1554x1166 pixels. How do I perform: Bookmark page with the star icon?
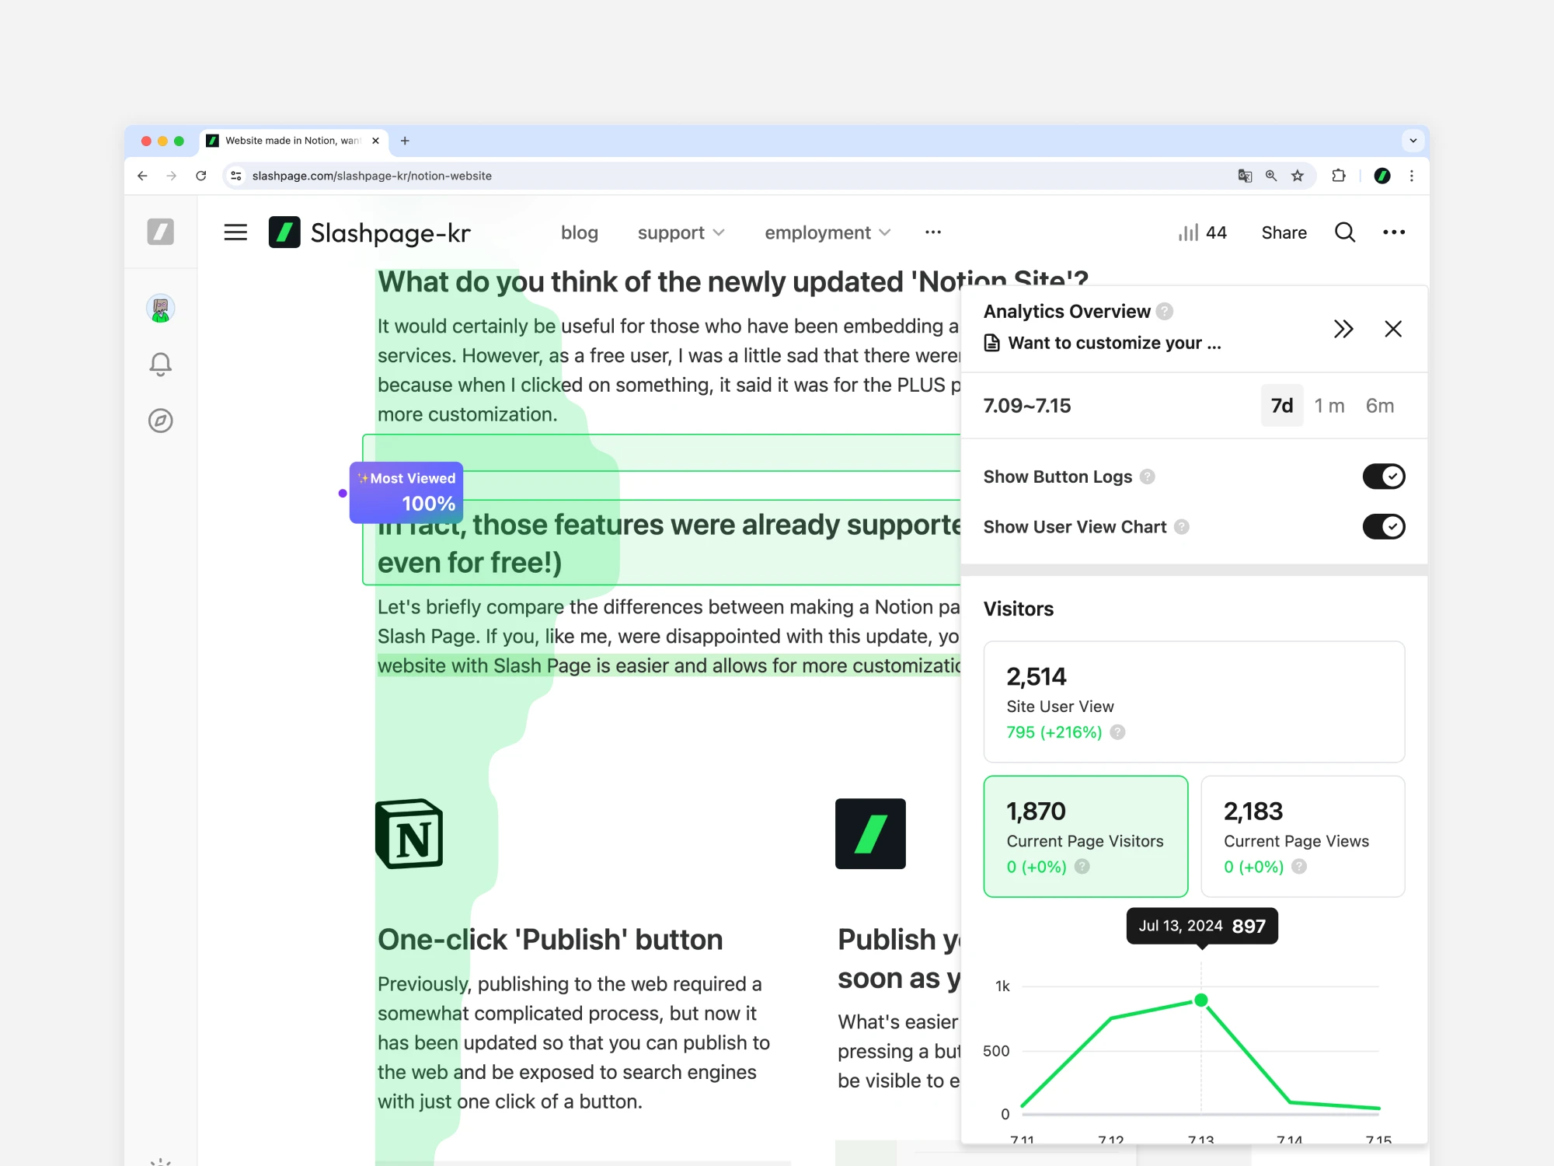point(1298,176)
